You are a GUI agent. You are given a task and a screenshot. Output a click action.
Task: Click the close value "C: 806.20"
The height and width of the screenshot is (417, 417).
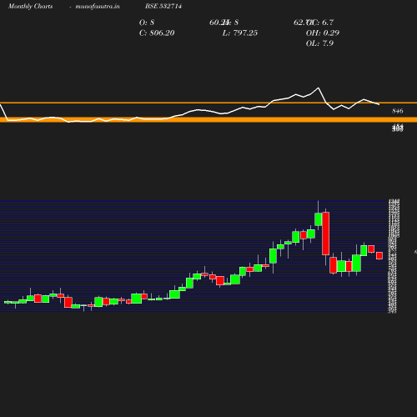point(157,33)
